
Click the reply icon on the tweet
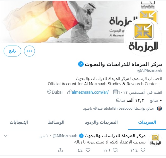(143, 150)
